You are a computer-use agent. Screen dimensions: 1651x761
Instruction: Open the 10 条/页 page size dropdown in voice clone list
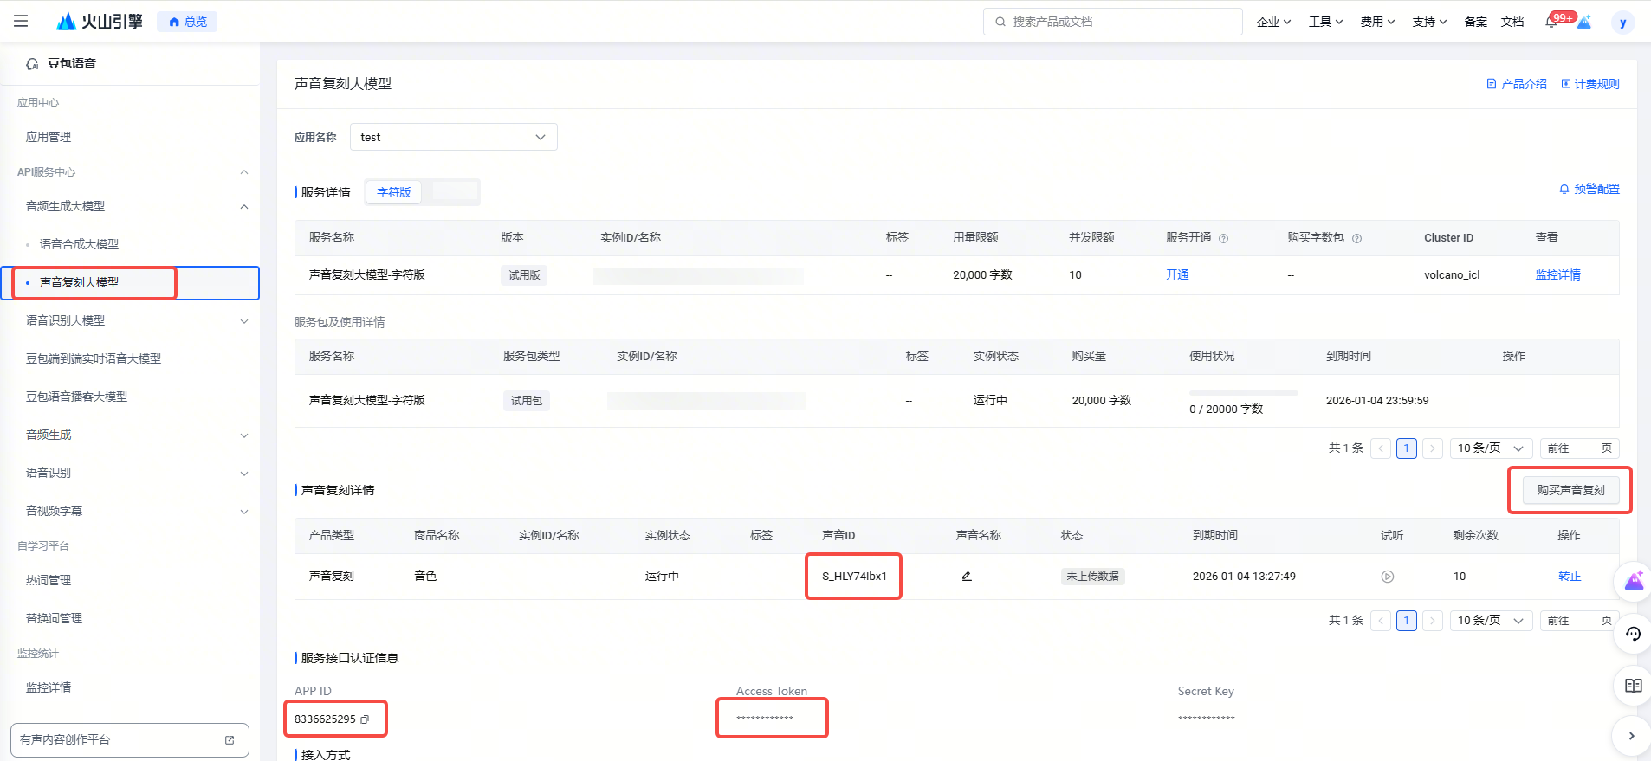[x=1490, y=621]
